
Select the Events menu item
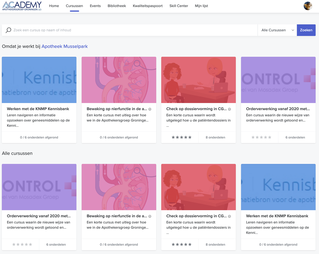[95, 6]
